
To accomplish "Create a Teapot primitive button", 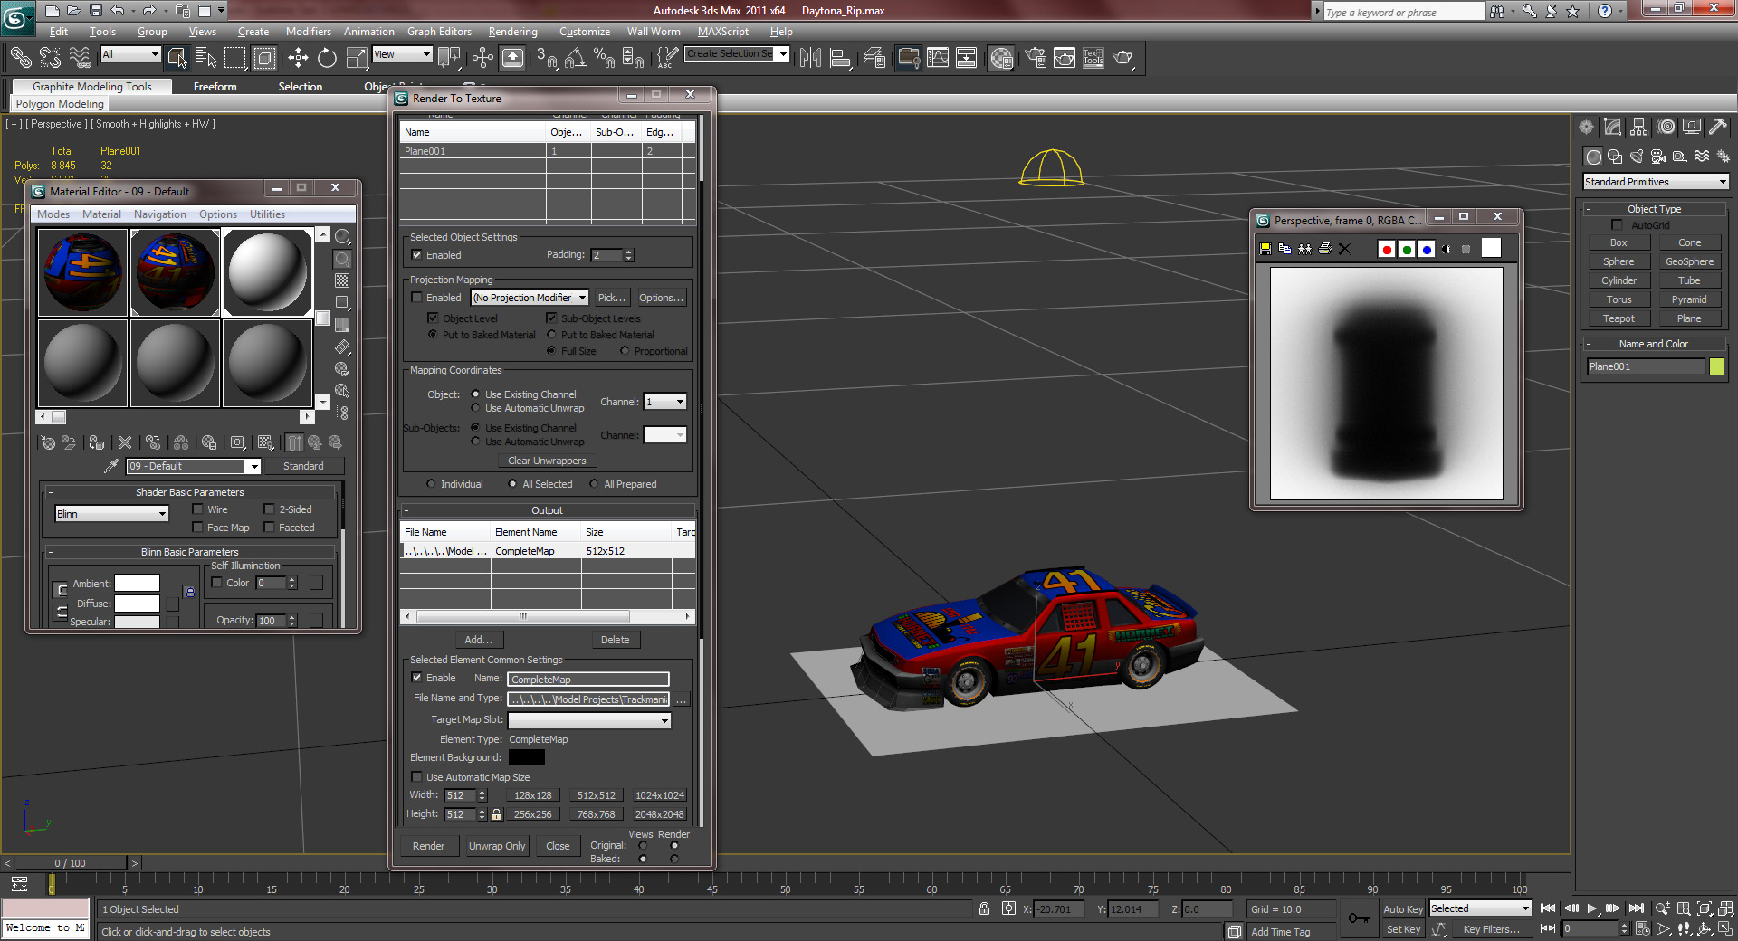I will tap(1619, 318).
